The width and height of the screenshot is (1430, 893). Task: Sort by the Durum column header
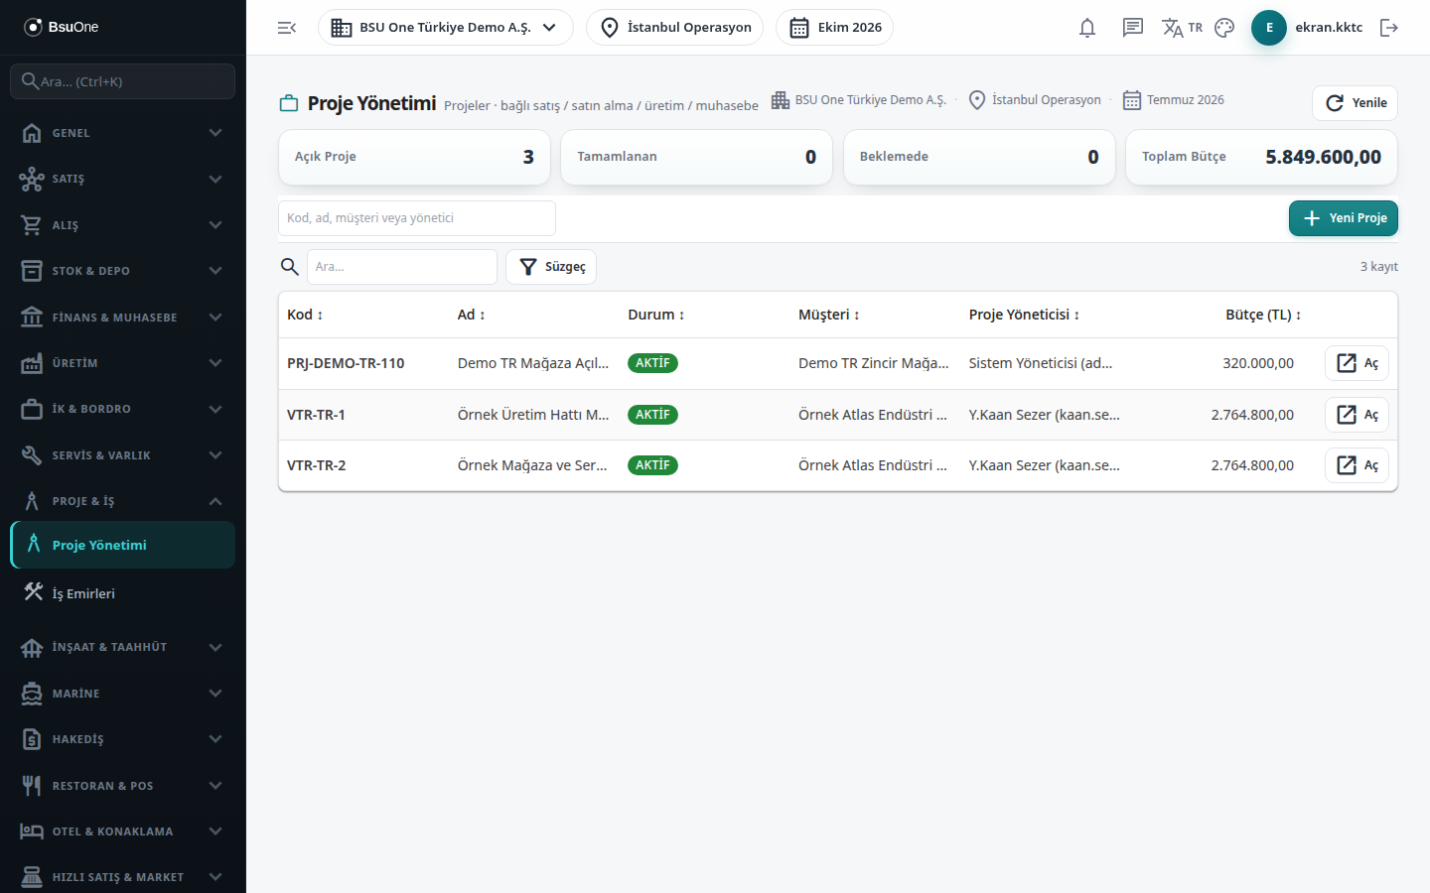656,315
